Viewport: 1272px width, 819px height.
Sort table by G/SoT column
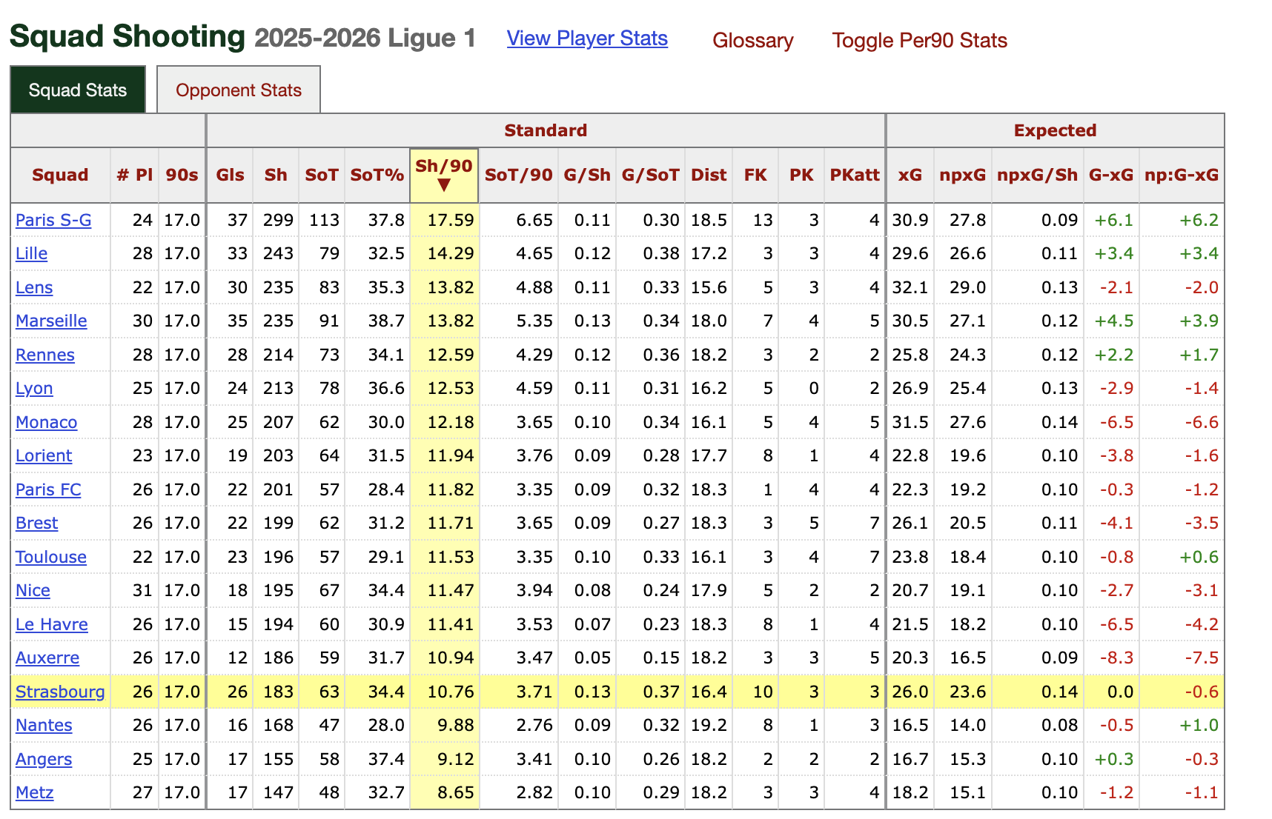pyautogui.click(x=650, y=175)
